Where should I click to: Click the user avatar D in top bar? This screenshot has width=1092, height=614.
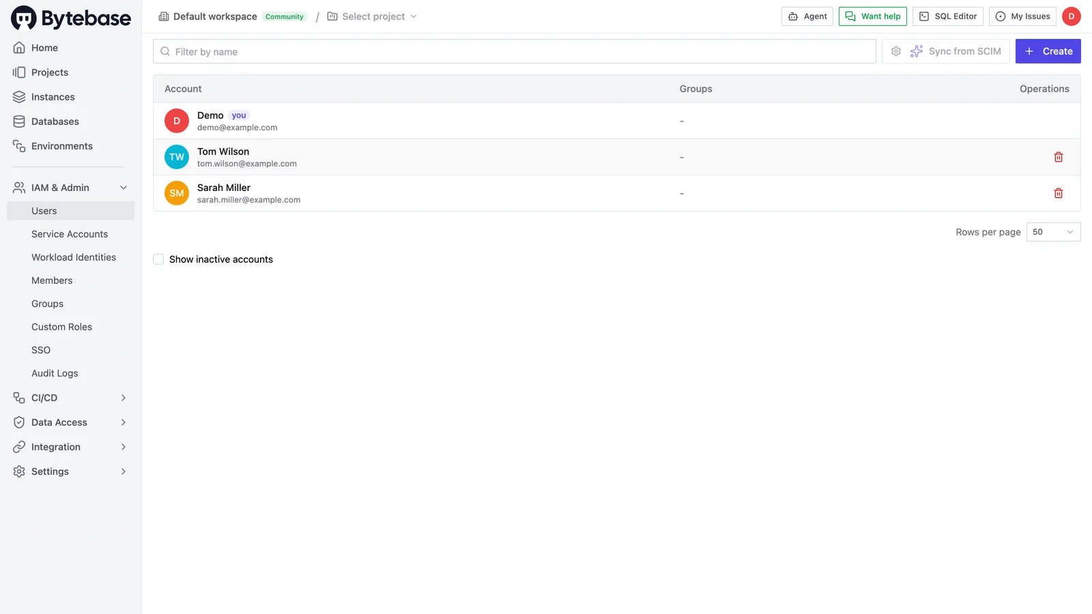tap(1072, 16)
